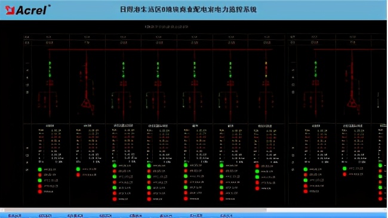Open the fifth tab in the bottom navigation bar
Viewport: 388px width, 218px height.
136,216
